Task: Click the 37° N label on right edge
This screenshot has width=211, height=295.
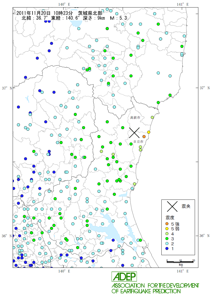Action: pos(205,88)
